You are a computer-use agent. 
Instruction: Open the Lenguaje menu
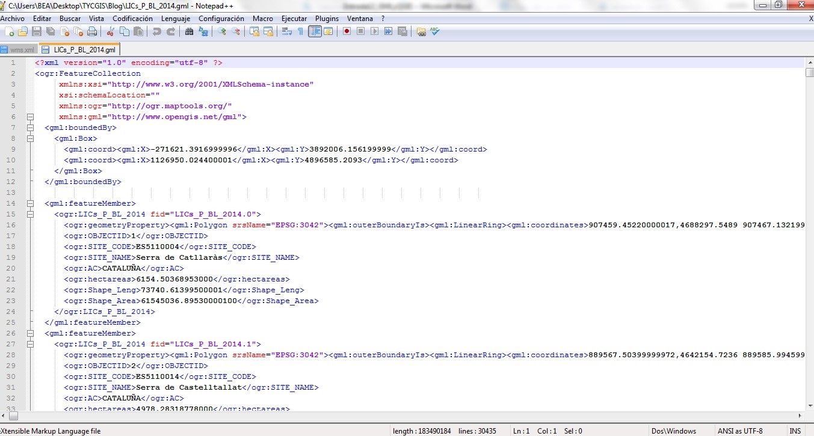(175, 18)
